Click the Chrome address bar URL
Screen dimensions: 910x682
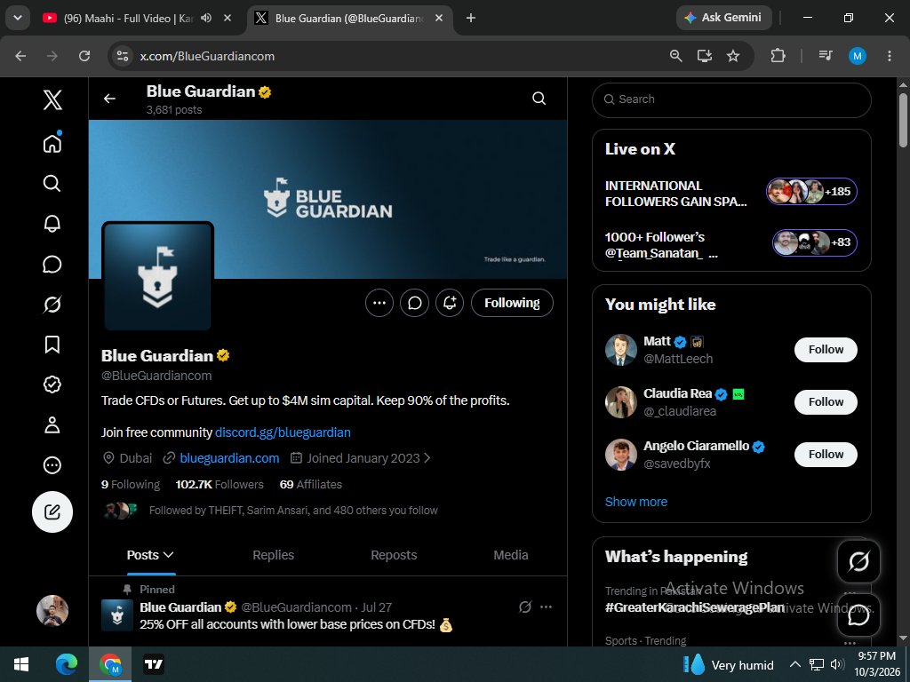[207, 56]
